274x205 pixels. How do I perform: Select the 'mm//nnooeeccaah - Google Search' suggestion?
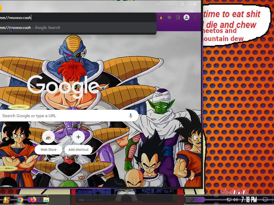click(x=78, y=27)
